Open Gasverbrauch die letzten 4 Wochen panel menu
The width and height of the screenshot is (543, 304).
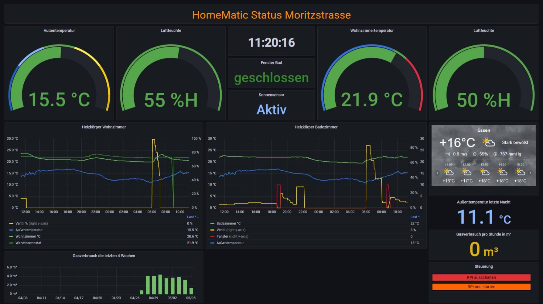104,256
